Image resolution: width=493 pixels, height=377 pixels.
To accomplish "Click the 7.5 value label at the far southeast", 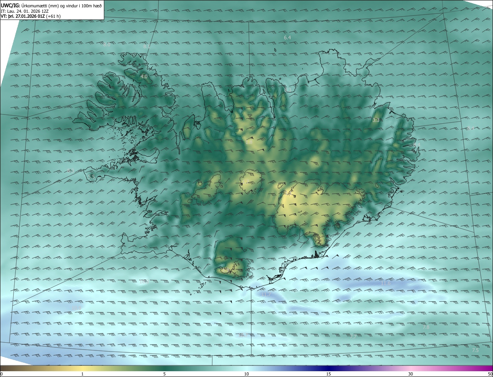I will tap(475, 350).
